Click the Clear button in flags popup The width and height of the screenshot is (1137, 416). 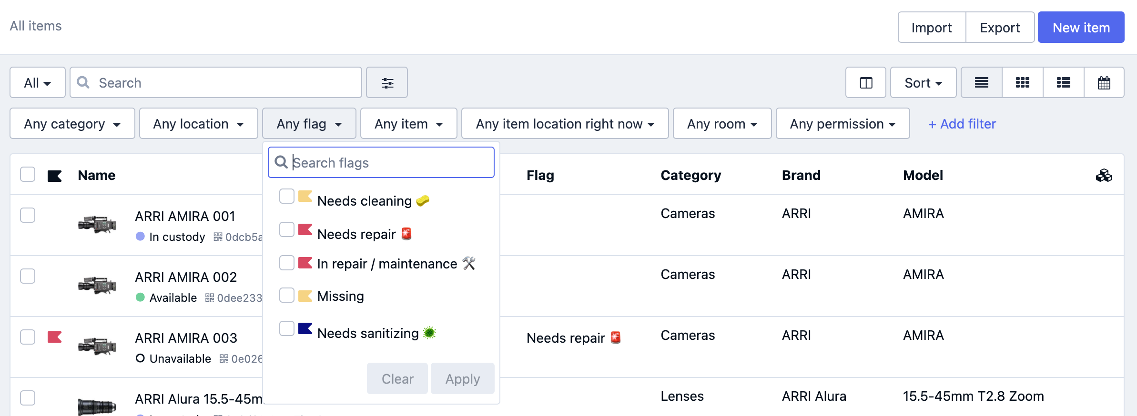click(x=397, y=379)
